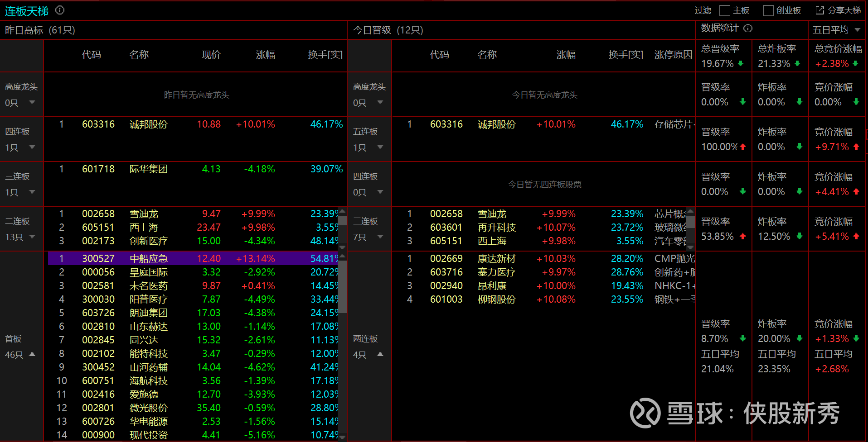This screenshot has width=868, height=442.
Task: Toggle the 两连板 4只 group arrow
Action: click(380, 354)
